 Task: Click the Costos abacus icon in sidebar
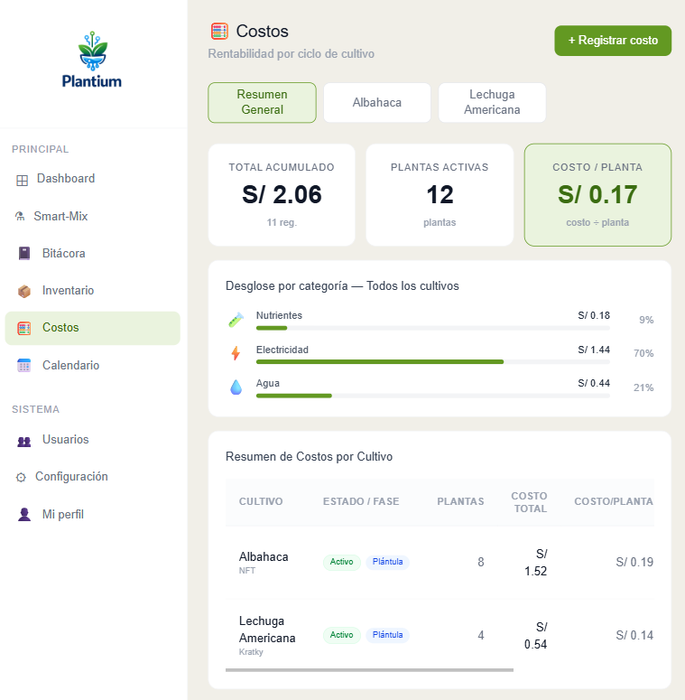click(x=24, y=328)
